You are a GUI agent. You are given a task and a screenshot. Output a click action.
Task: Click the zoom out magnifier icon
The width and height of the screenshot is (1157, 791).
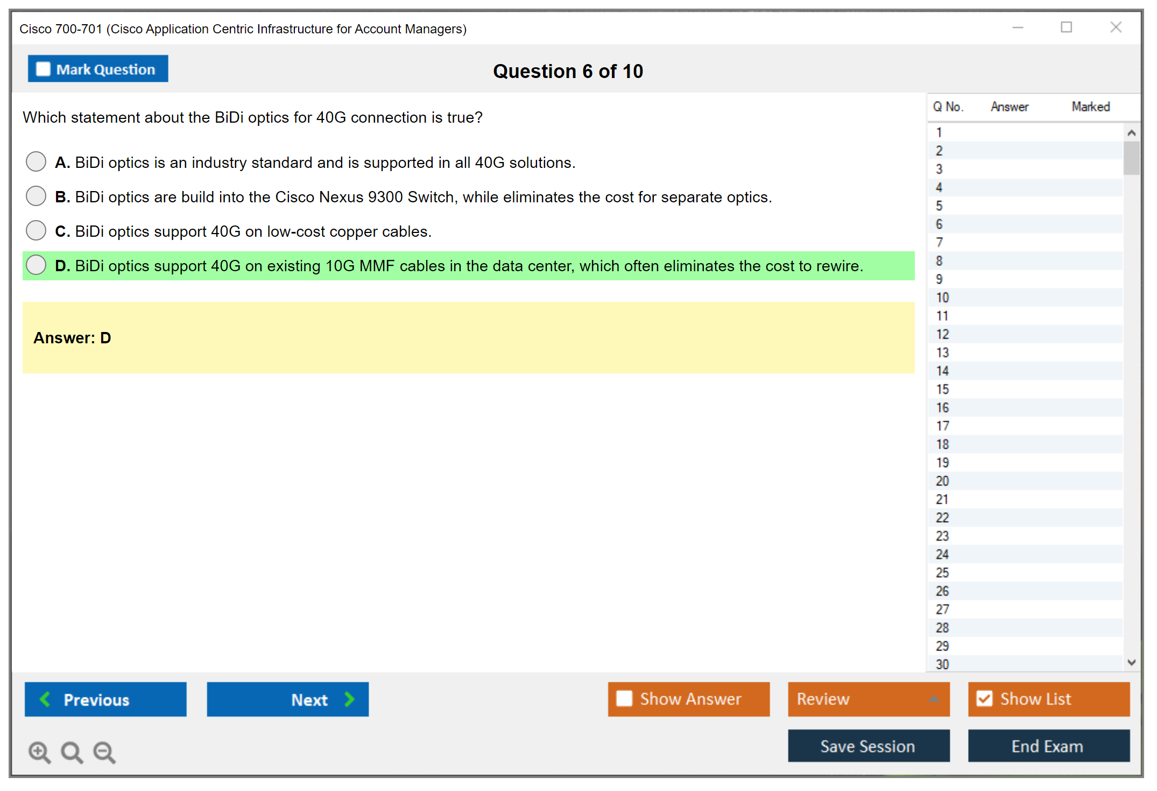[x=104, y=752]
